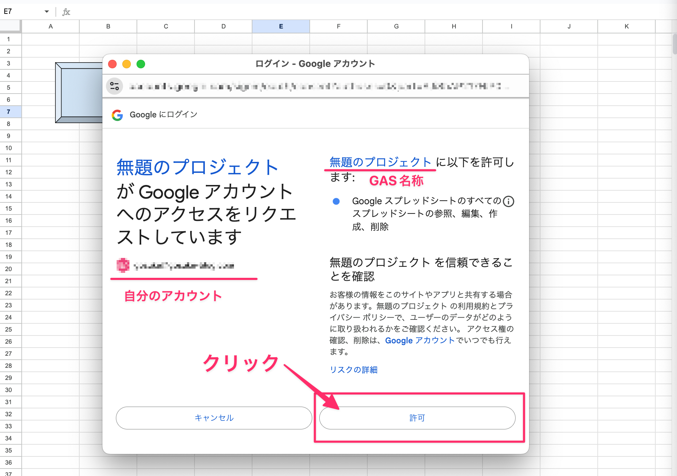Viewport: 677px width, 476px height.
Task: Minimize the login window with the yellow button
Action: [x=127, y=64]
